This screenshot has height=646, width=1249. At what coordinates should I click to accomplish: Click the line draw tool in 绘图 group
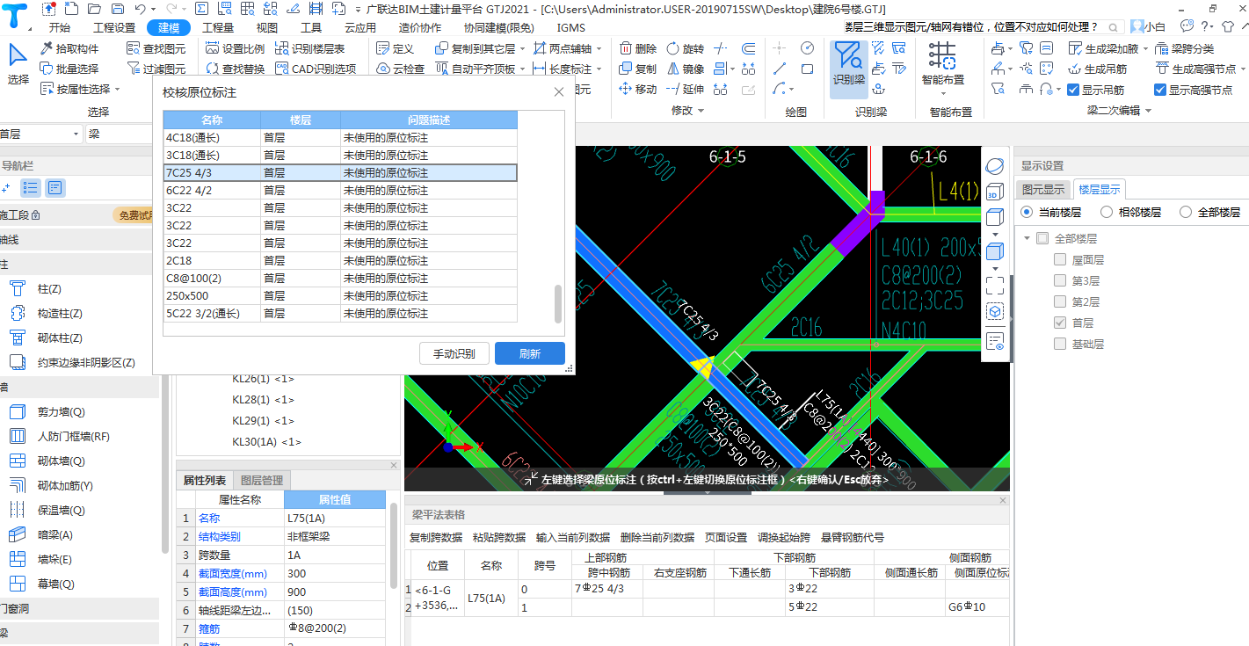pos(780,69)
